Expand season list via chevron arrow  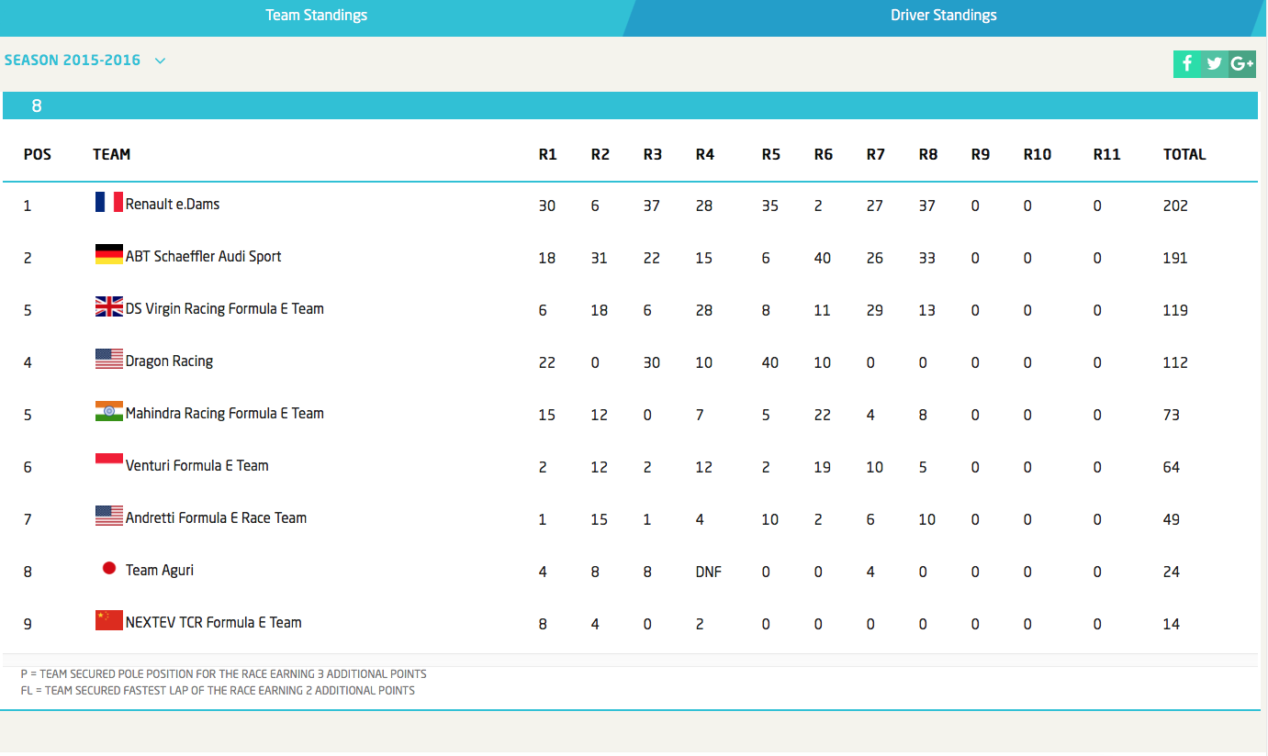point(161,61)
